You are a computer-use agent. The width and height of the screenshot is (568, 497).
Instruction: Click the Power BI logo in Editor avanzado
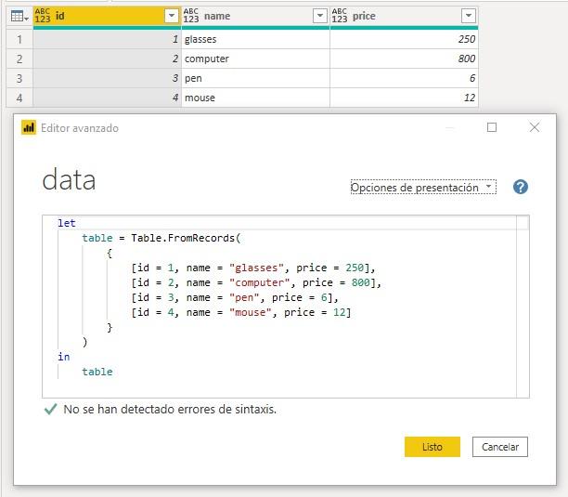coord(29,127)
